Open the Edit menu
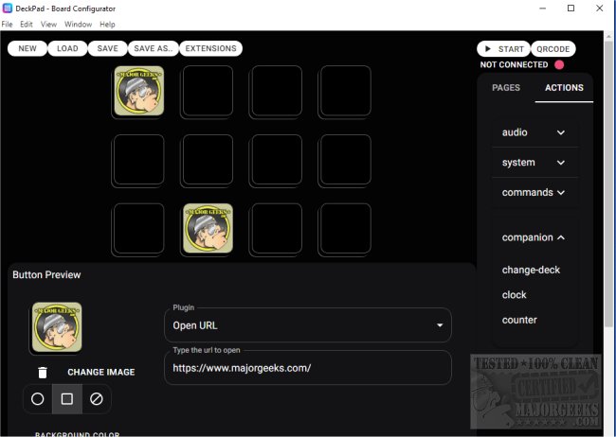The width and height of the screenshot is (616, 437). 27,25
